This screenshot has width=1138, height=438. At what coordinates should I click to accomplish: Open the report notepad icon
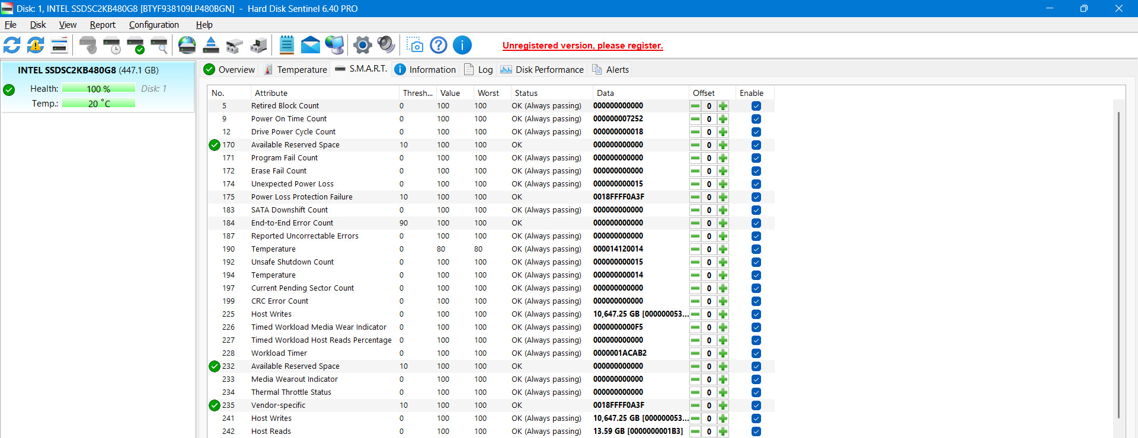286,45
